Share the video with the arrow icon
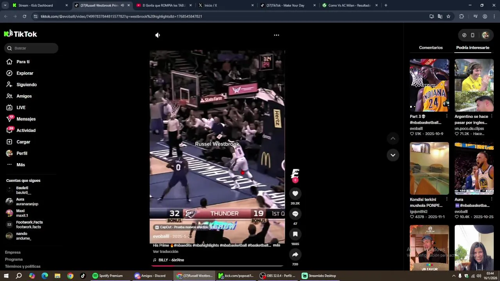 click(295, 254)
